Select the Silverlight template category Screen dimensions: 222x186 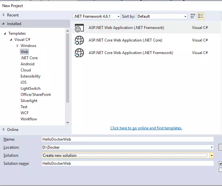click(29, 101)
